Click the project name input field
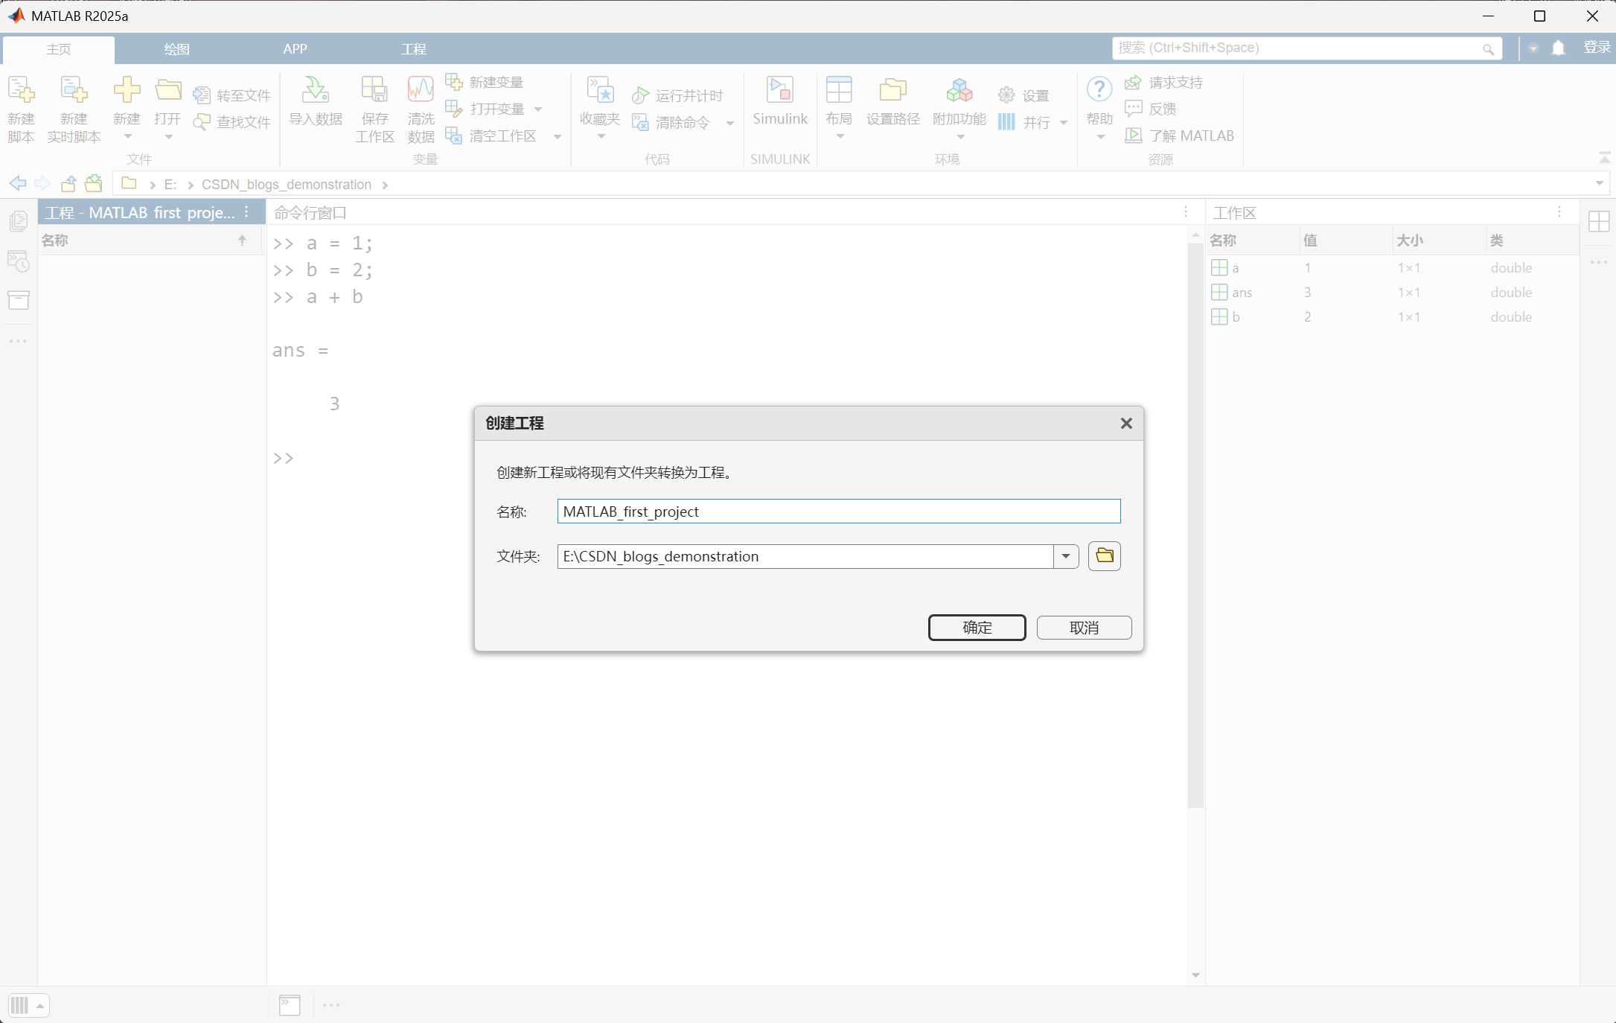The image size is (1616, 1023). (838, 511)
